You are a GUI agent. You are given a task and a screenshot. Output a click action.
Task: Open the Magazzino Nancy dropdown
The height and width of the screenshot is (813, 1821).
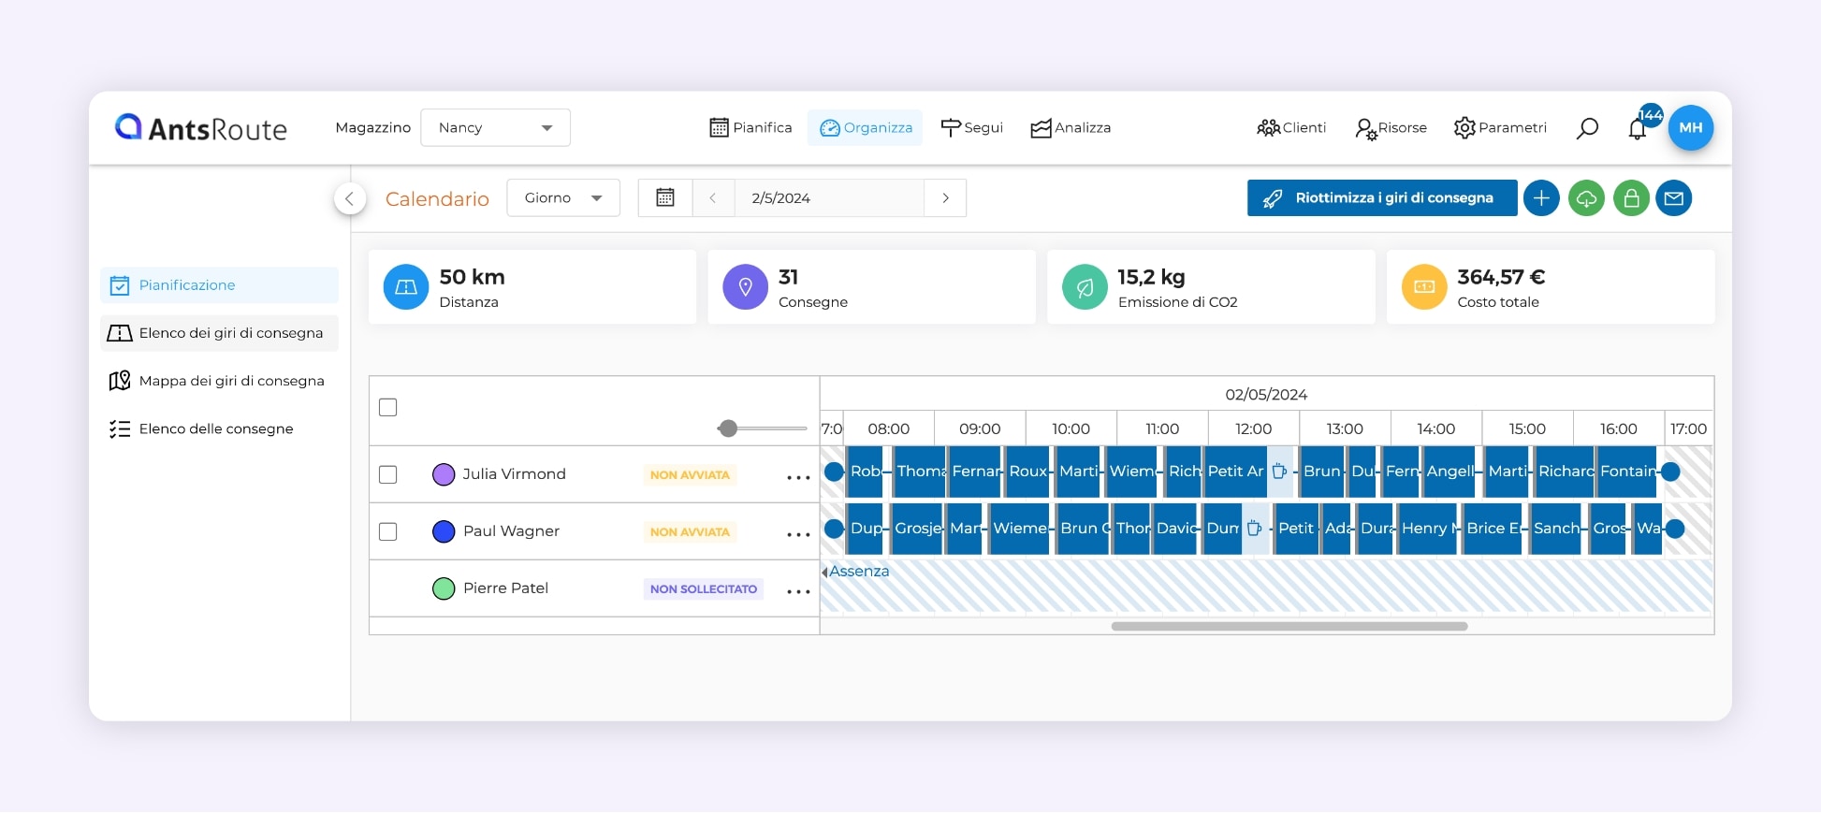[x=495, y=128]
